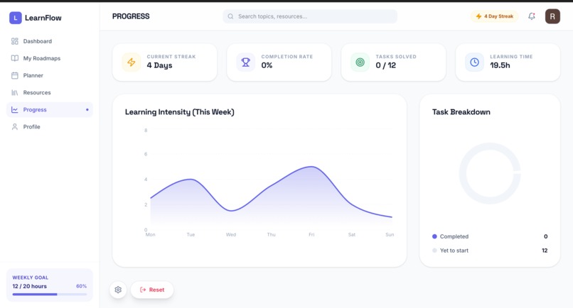Click the 0% completion rate value

[x=267, y=65]
